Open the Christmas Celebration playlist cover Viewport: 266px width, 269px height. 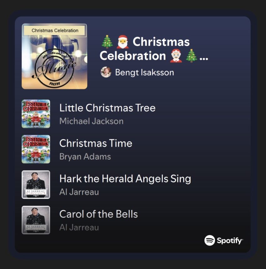coord(54,56)
